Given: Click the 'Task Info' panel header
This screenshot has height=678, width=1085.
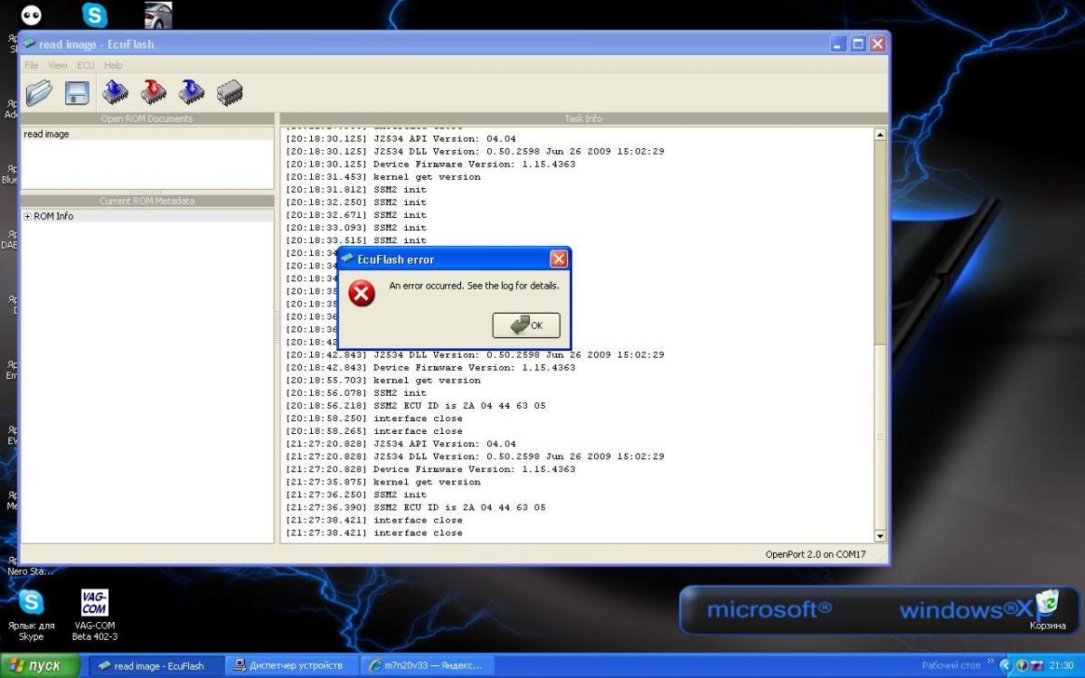Looking at the screenshot, I should point(583,118).
